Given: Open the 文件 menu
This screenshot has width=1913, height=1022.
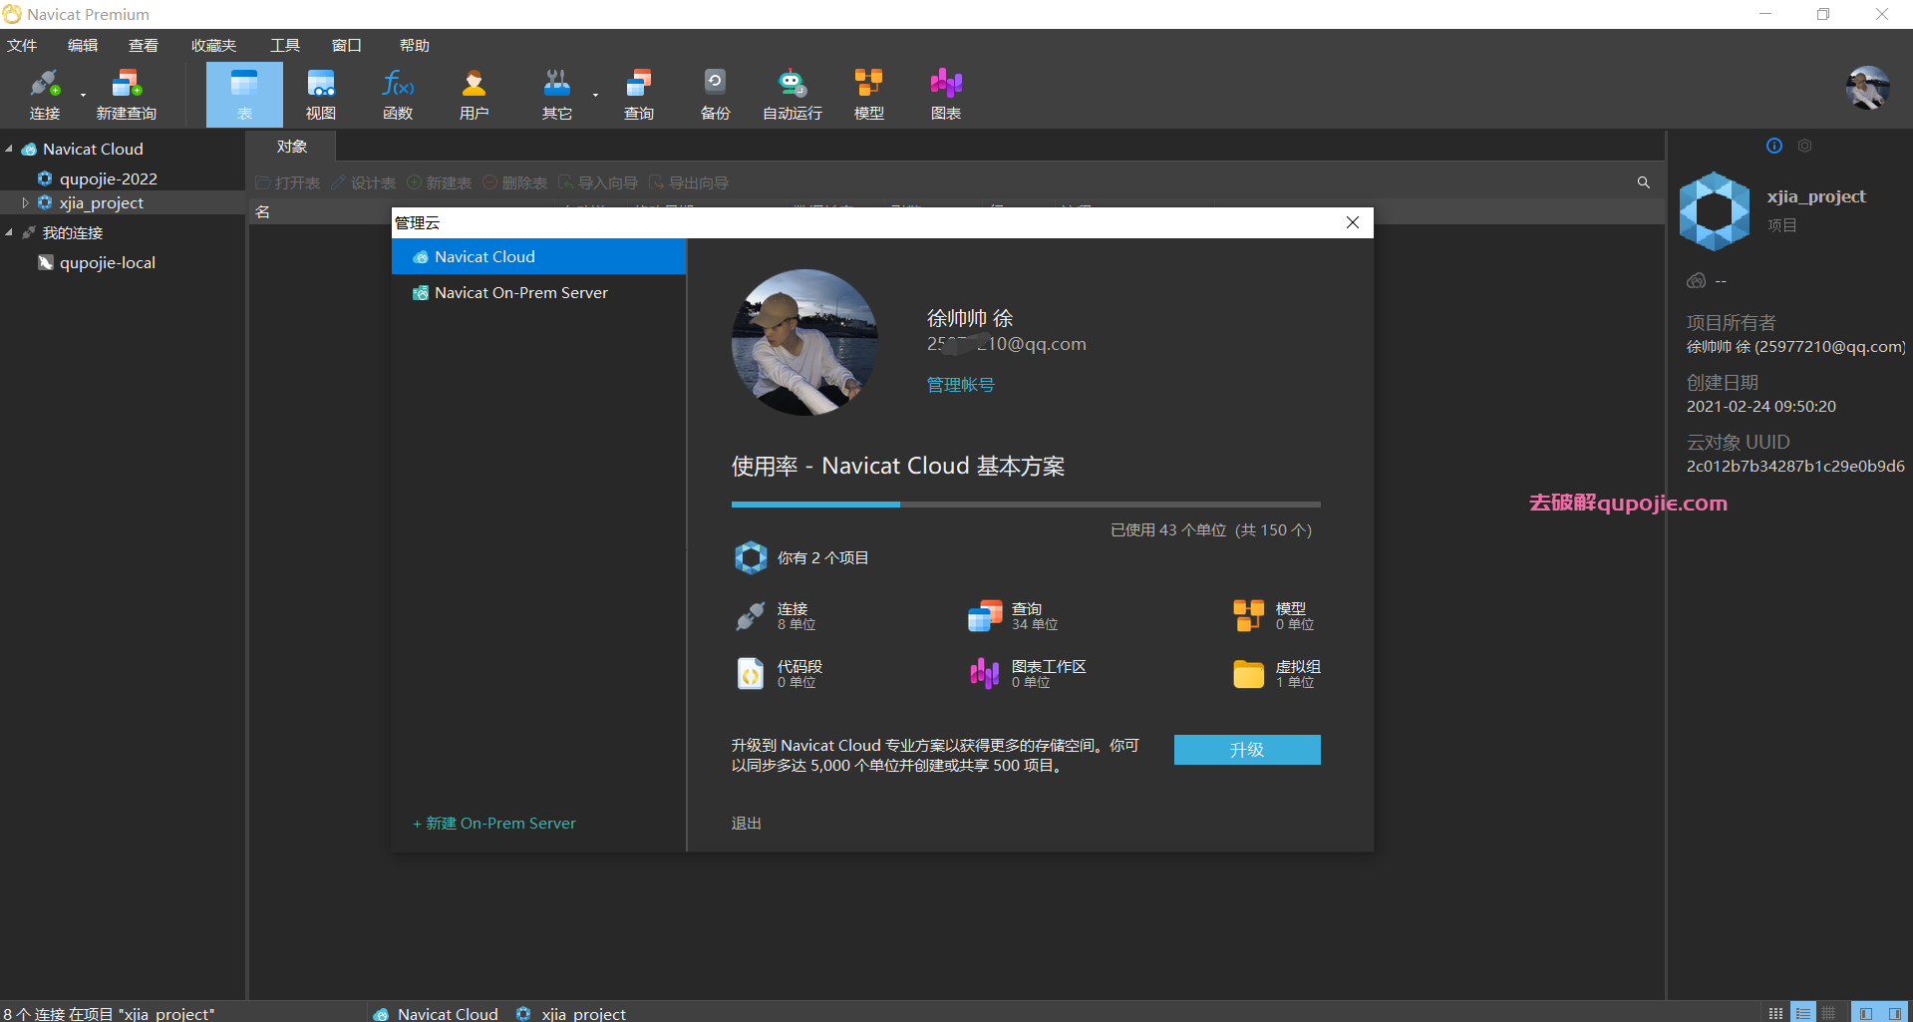Looking at the screenshot, I should (x=22, y=46).
